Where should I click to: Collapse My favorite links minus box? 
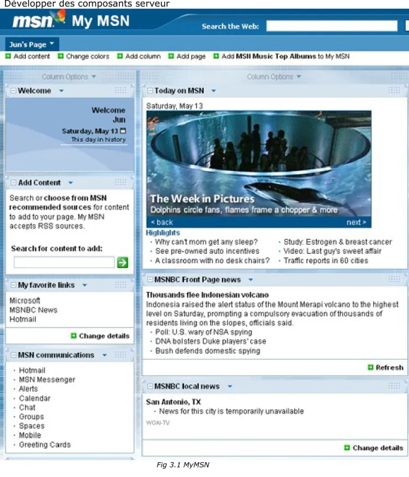point(13,285)
